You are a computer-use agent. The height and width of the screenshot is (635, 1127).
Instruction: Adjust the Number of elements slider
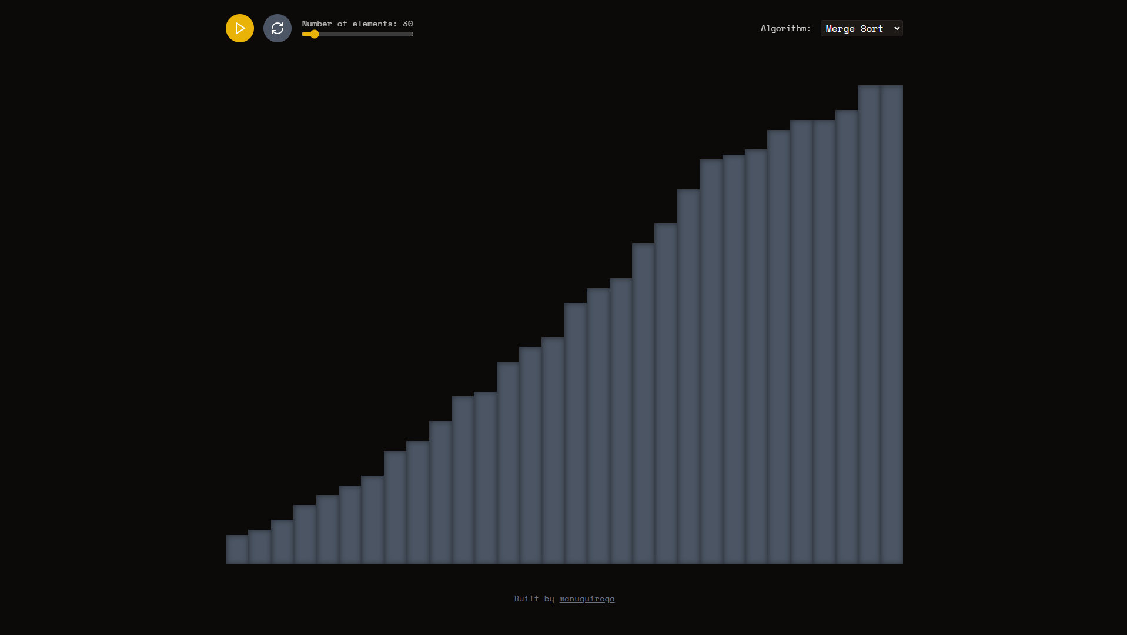(357, 34)
